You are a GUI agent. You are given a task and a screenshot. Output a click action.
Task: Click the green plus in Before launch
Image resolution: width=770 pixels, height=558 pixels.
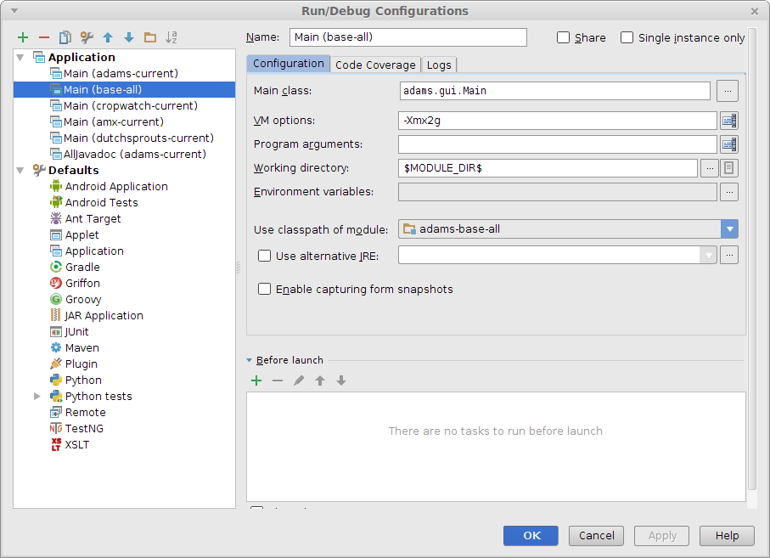(256, 380)
